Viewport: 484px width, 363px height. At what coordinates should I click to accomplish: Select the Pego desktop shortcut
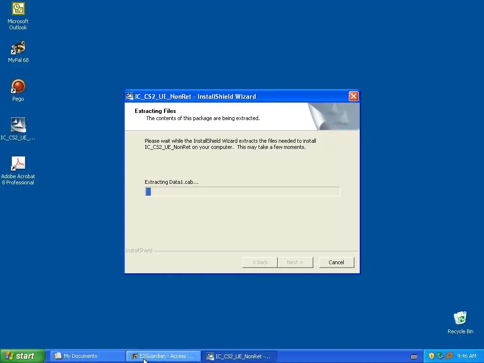pyautogui.click(x=18, y=90)
